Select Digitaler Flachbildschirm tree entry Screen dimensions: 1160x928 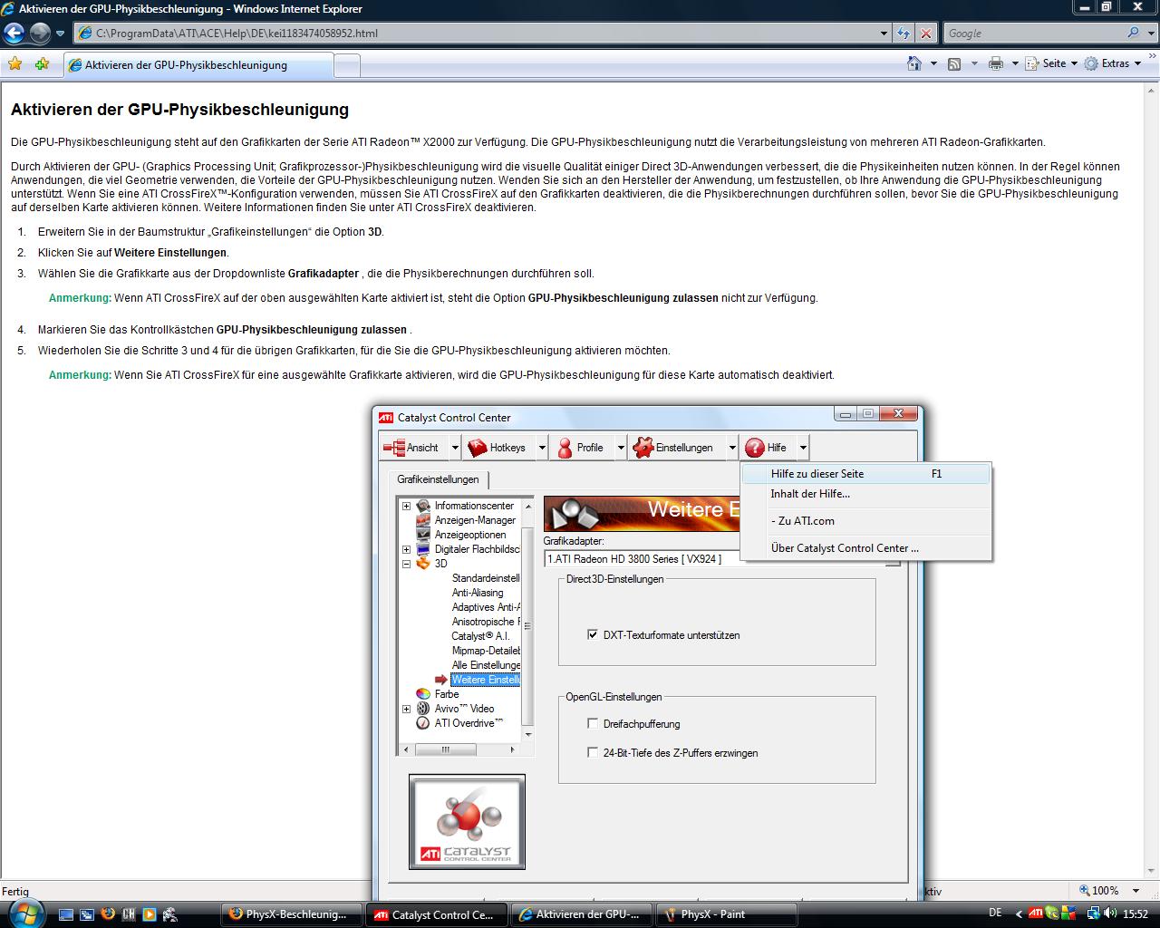[477, 549]
